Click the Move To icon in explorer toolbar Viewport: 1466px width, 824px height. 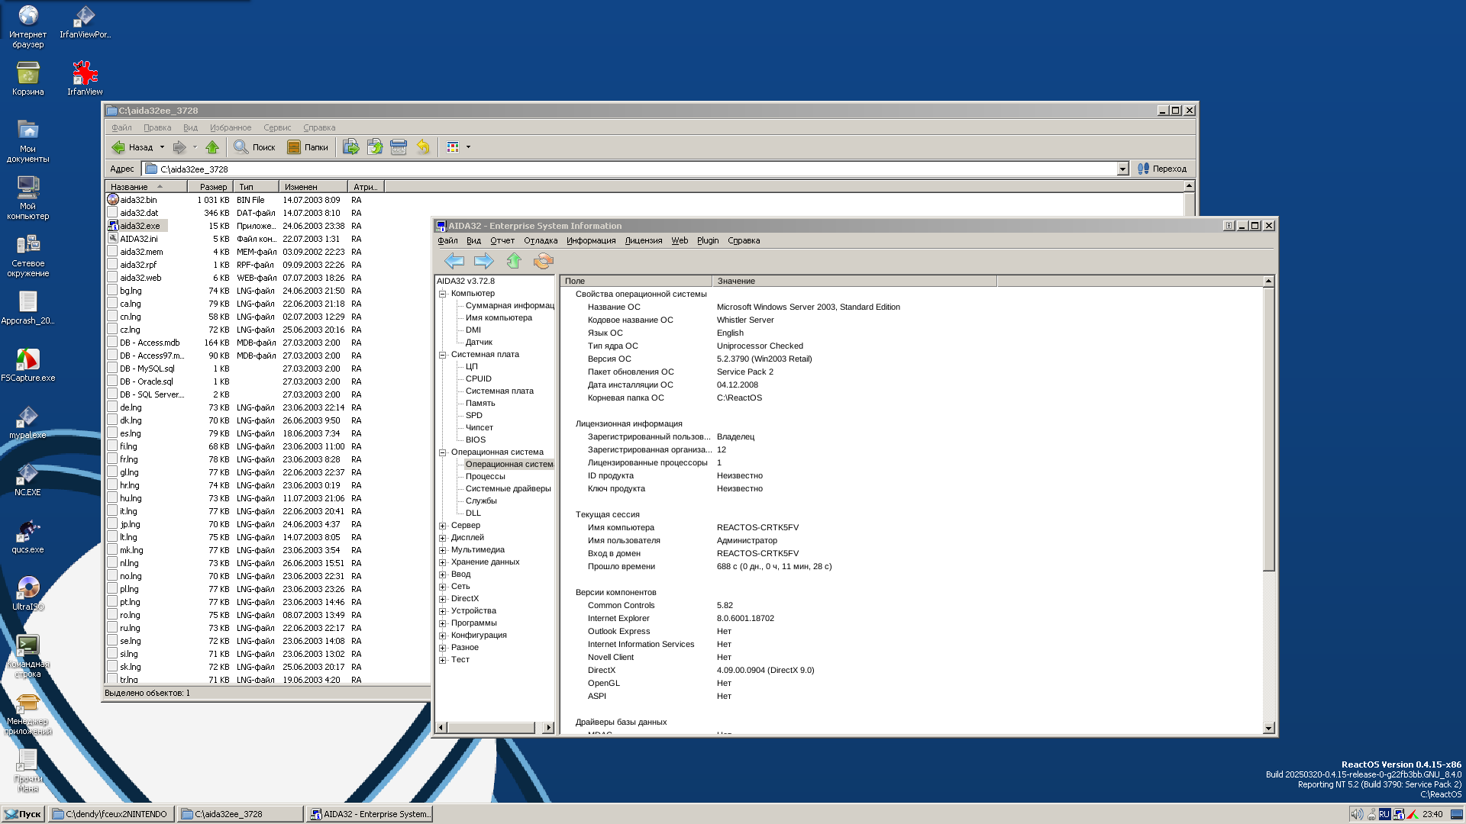point(350,147)
